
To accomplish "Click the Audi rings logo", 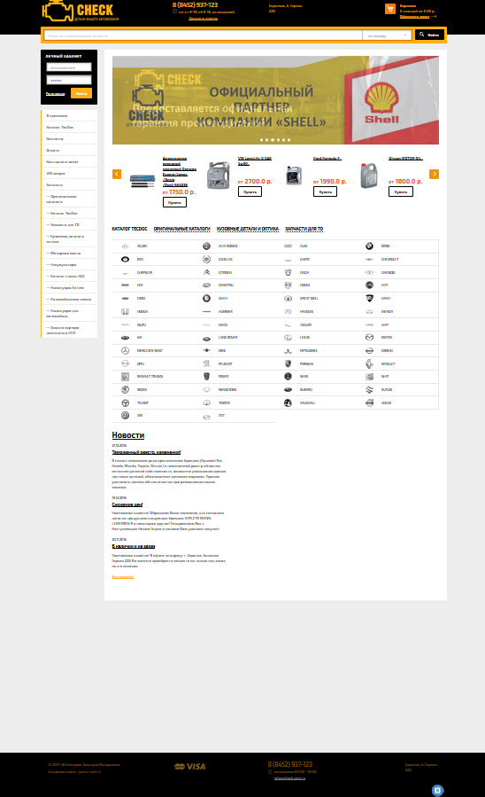I will click(x=289, y=246).
